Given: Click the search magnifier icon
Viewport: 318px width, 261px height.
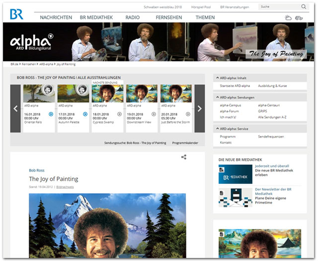Looking at the screenshot, I should (304, 6).
